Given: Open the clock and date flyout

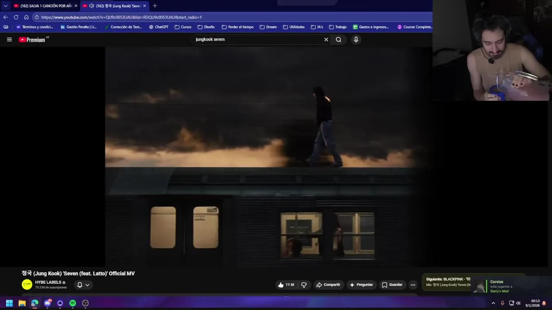Looking at the screenshot, I should click(533, 303).
